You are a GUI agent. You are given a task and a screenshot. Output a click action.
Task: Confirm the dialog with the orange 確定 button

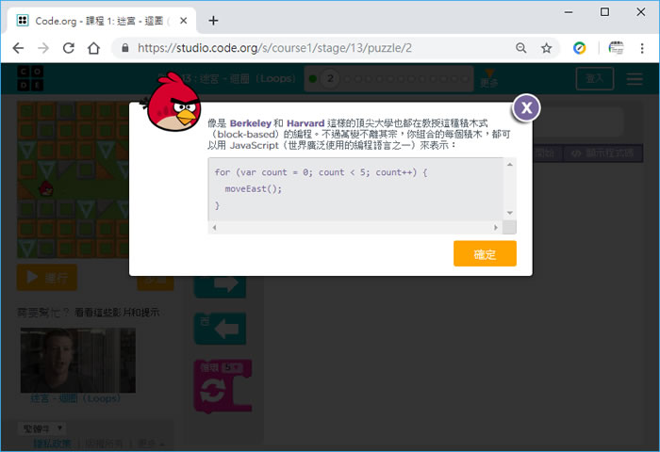click(485, 253)
